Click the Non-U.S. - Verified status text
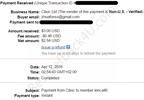 126,12
